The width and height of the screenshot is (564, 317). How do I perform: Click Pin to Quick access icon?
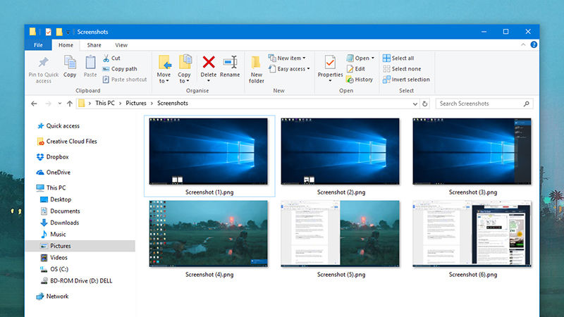click(44, 62)
